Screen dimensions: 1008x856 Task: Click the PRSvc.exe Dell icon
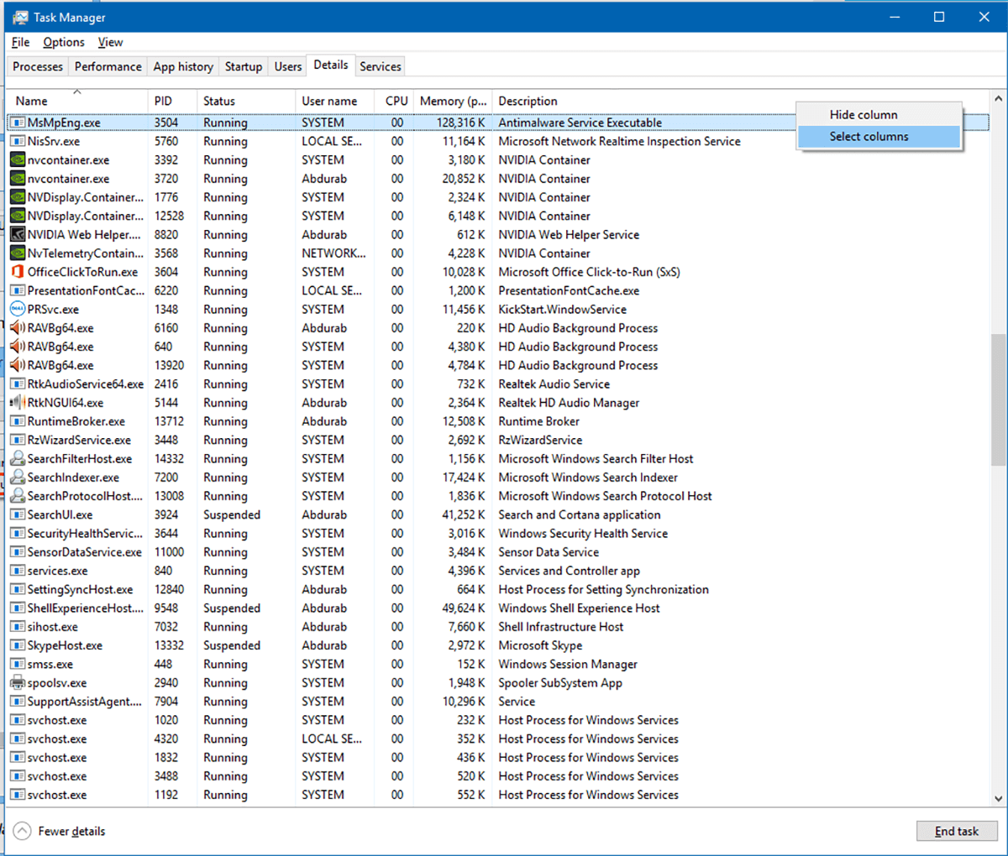click(17, 309)
